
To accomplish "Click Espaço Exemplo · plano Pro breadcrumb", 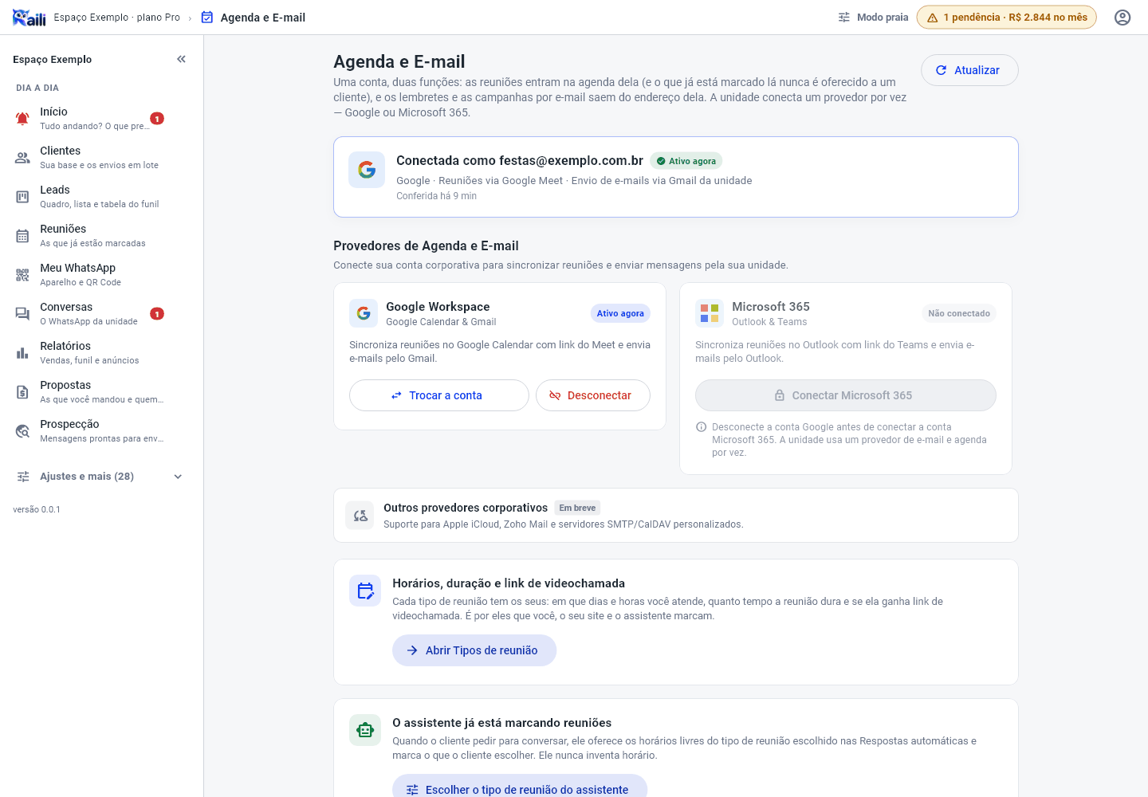I will (117, 18).
